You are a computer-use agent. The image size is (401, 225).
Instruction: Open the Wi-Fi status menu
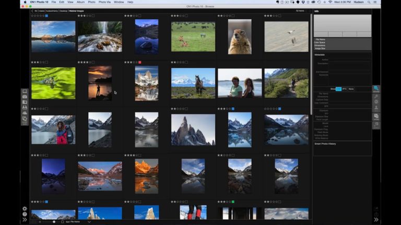coord(330,2)
